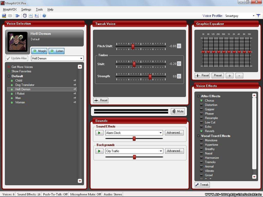The width and height of the screenshot is (263, 197).
Task: Click the green dot beside Child voice
Action: 12,81
